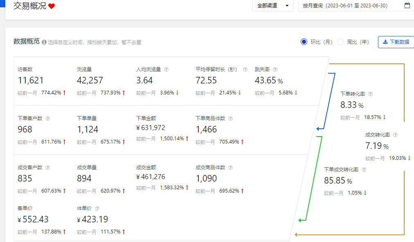Click the 访客数 value 11,621

pyautogui.click(x=31, y=81)
